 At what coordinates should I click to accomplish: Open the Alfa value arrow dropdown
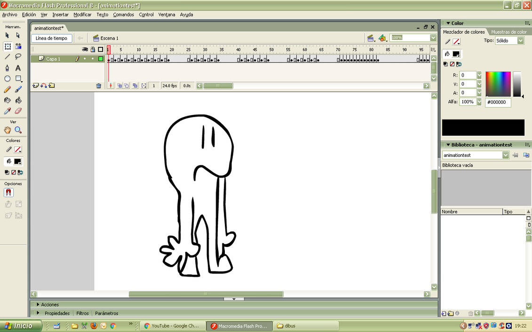(x=479, y=101)
